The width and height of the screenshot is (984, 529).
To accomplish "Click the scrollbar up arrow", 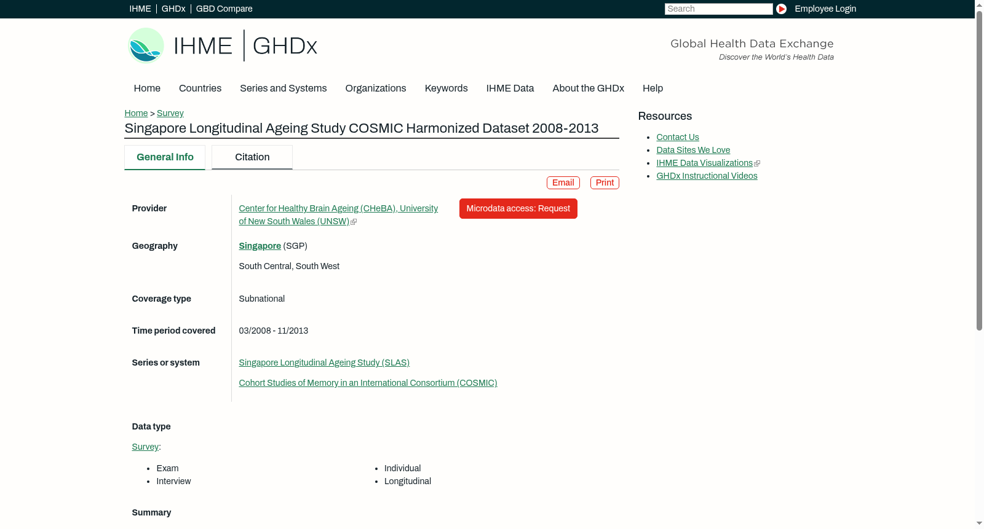I will 979,4.
